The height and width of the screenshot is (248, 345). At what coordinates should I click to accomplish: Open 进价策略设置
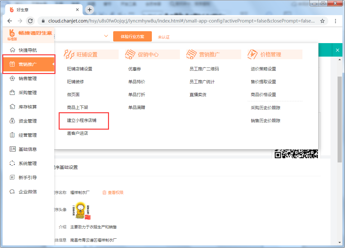click(263, 69)
